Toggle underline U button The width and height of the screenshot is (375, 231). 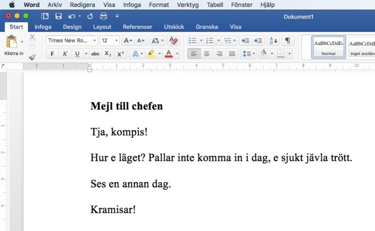tap(77, 54)
